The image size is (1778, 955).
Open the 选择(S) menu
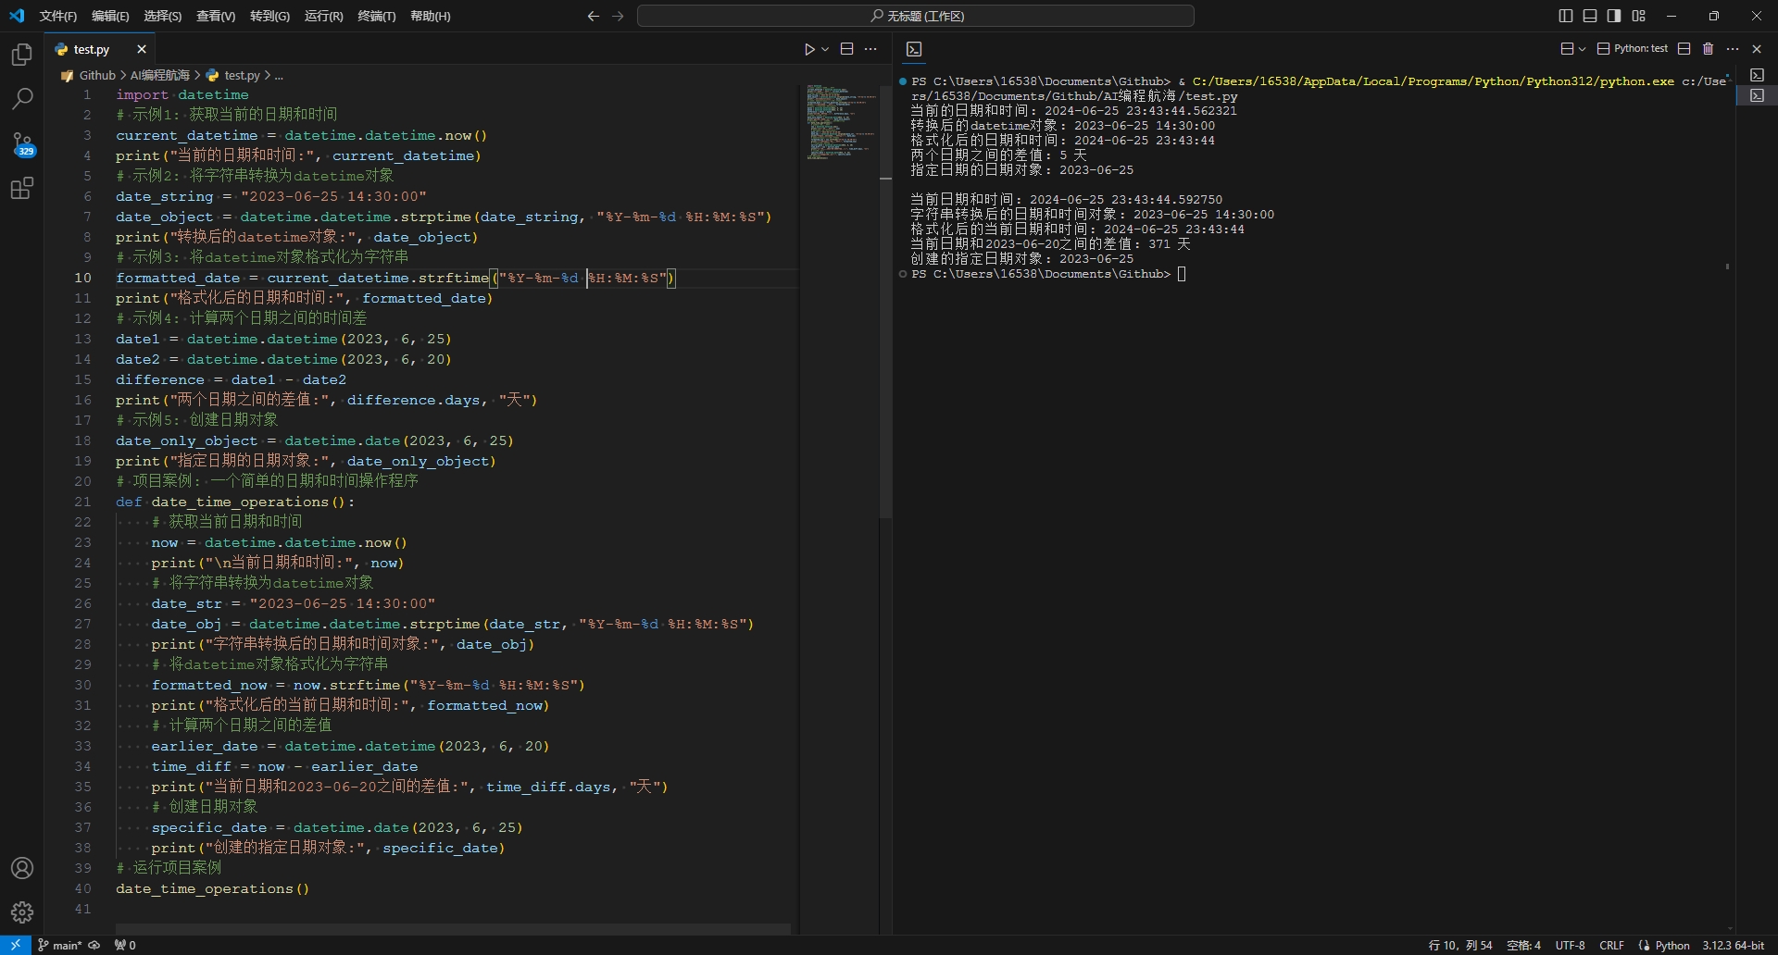(163, 16)
